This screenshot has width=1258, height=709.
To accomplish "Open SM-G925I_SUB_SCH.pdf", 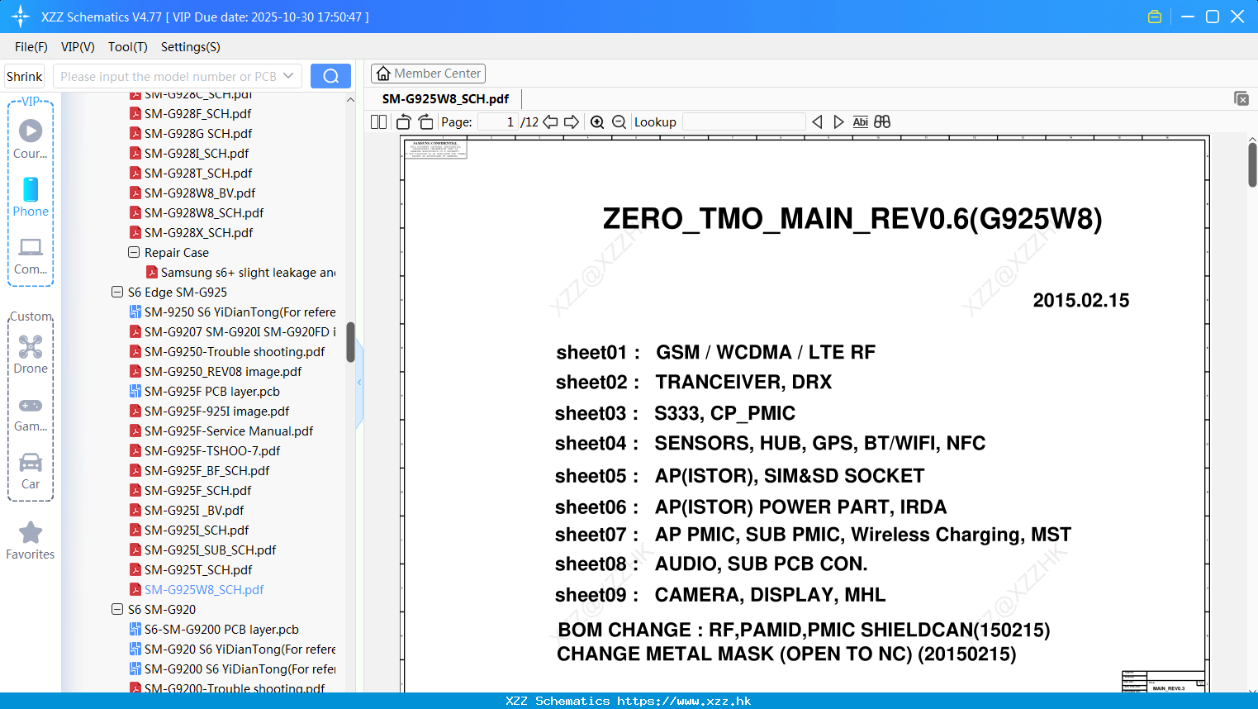I will click(x=211, y=550).
